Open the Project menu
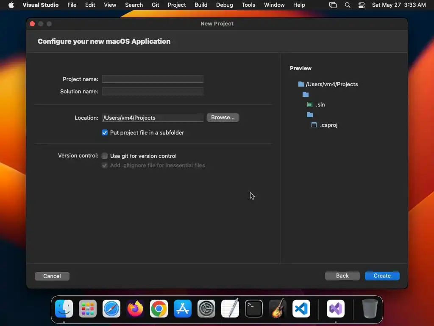 click(x=177, y=5)
